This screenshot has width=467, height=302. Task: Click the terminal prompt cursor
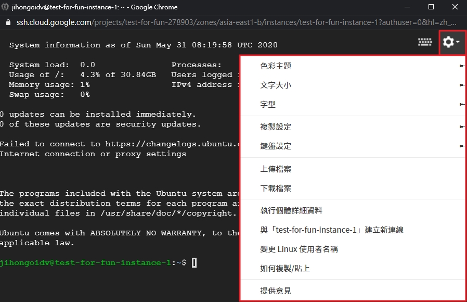194,262
